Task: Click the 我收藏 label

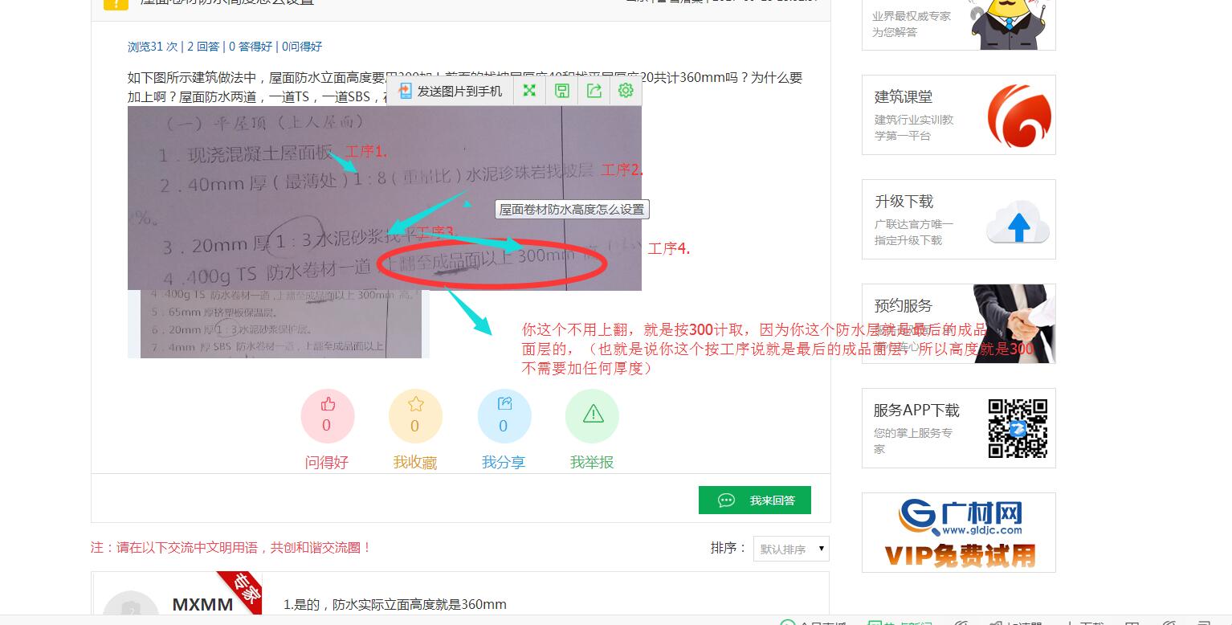Action: [x=415, y=462]
